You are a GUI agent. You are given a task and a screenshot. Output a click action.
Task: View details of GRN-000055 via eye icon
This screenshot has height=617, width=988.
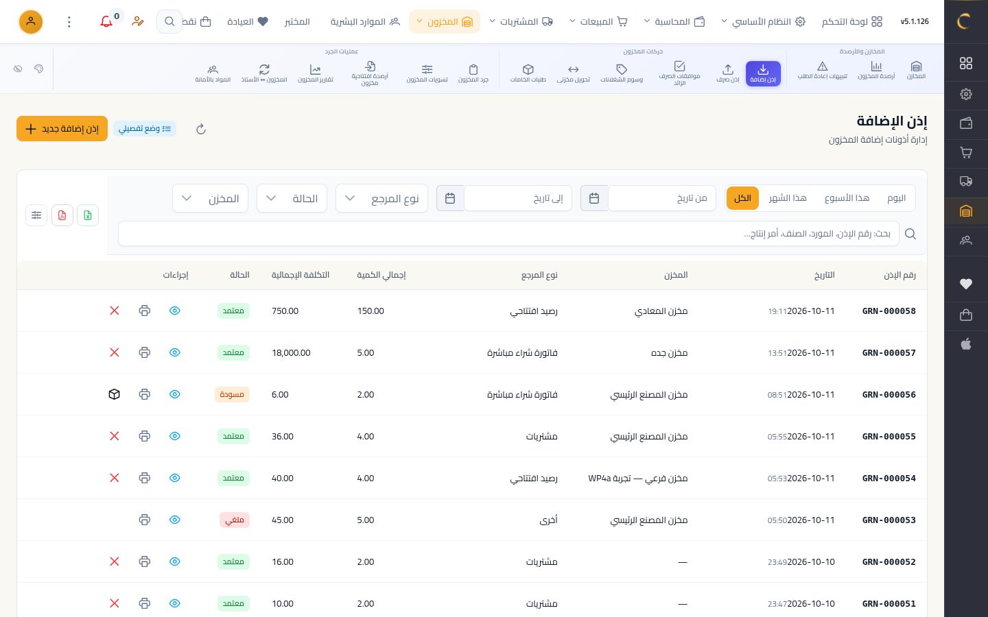coord(175,436)
